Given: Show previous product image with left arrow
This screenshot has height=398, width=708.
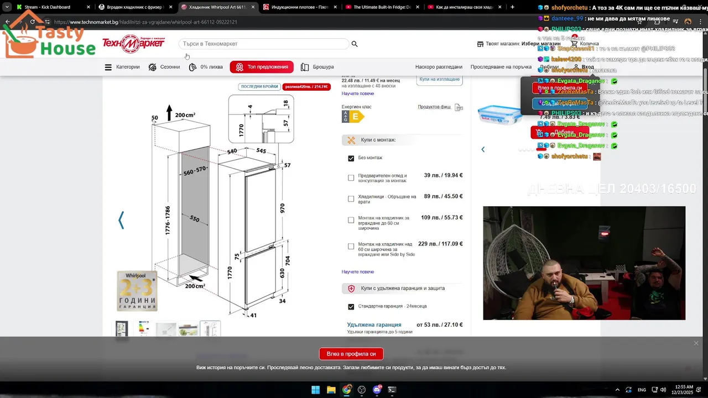Looking at the screenshot, I should coord(121,220).
